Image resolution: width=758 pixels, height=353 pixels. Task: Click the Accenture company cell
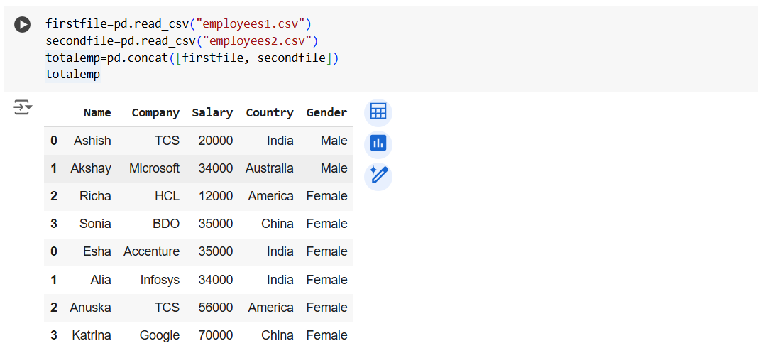click(x=151, y=251)
